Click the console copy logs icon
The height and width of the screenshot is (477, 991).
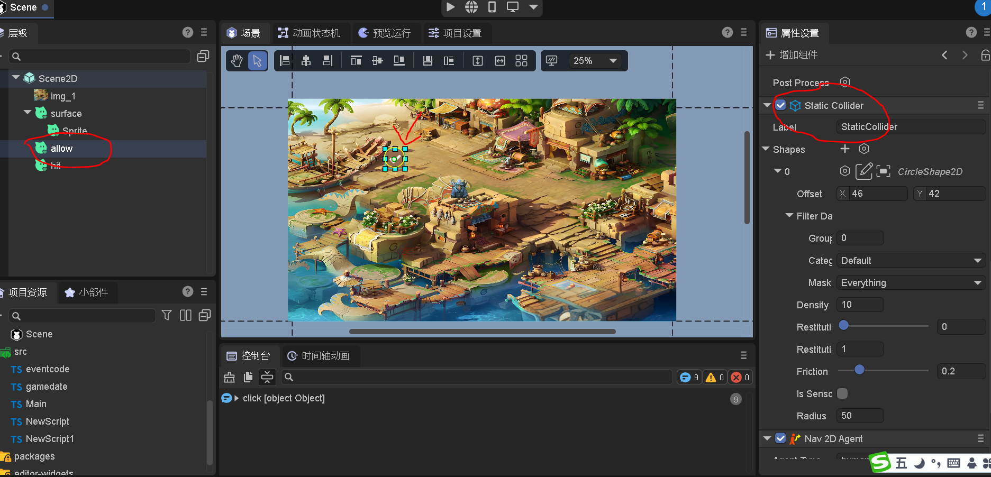248,377
